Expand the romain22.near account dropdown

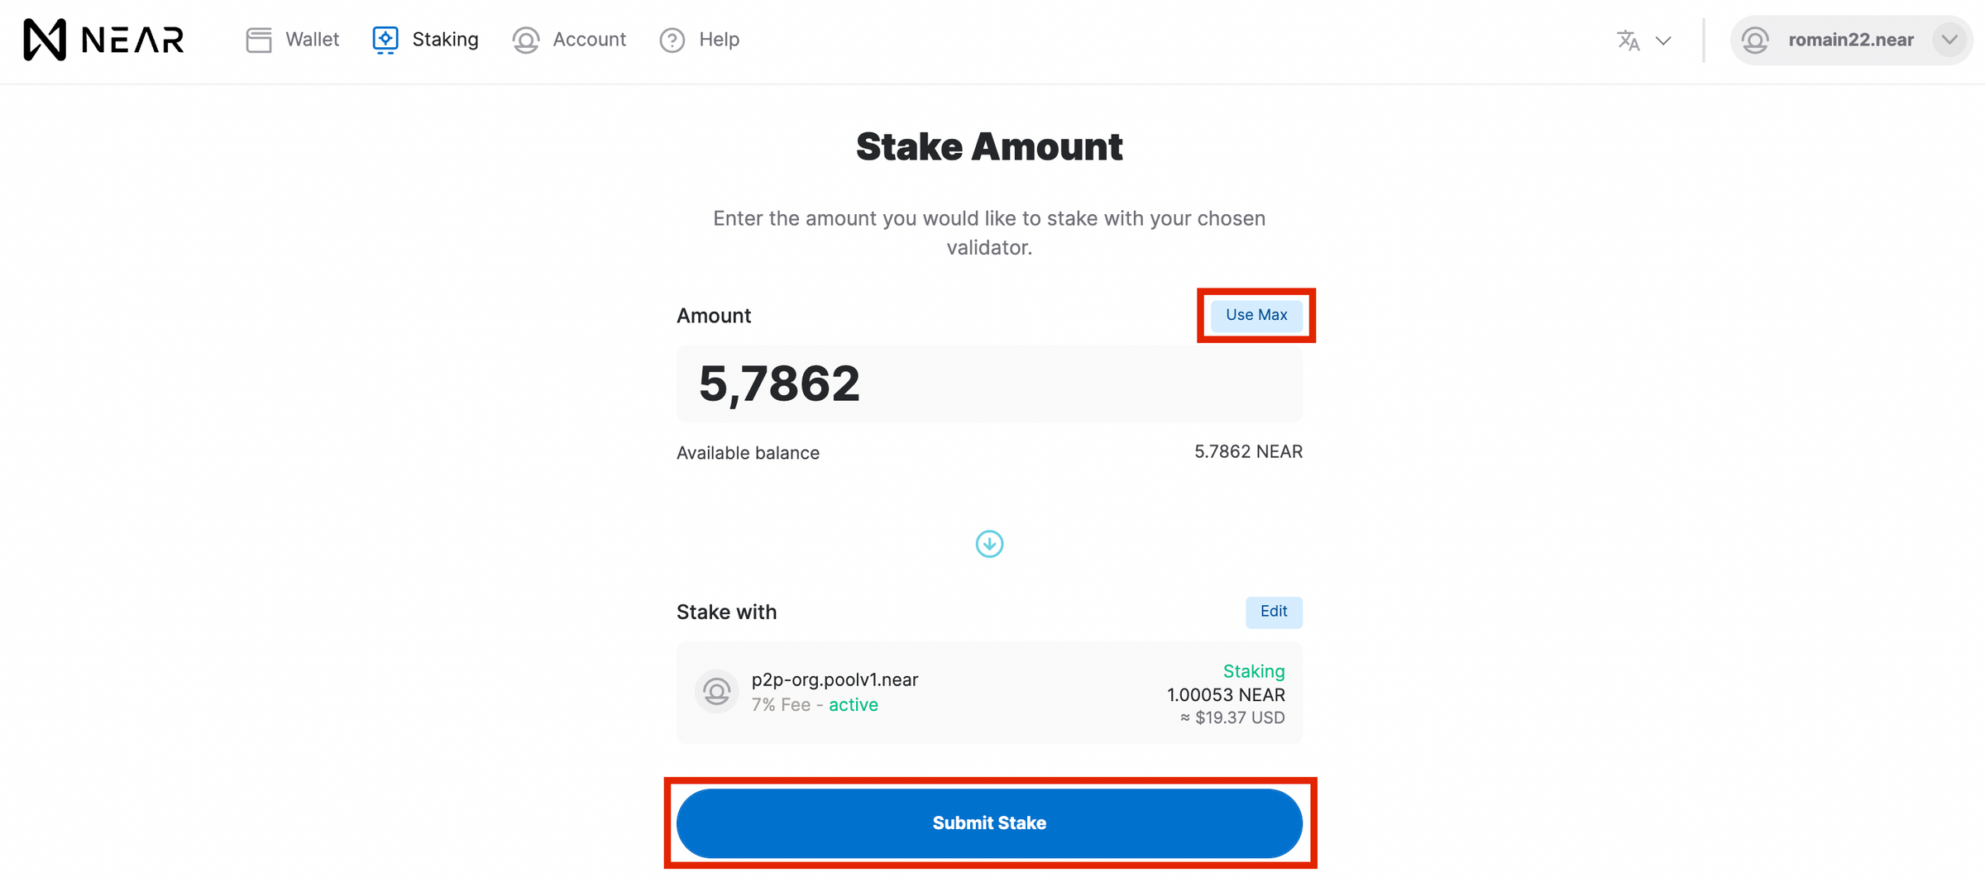pyautogui.click(x=1949, y=39)
